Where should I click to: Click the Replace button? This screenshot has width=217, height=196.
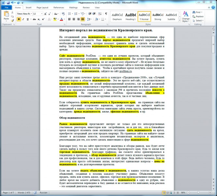198,16
